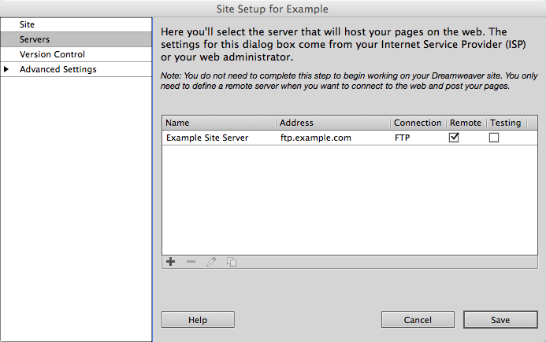Image resolution: width=546 pixels, height=342 pixels.
Task: Click the minus icon to remove the server
Action: pyautogui.click(x=191, y=262)
